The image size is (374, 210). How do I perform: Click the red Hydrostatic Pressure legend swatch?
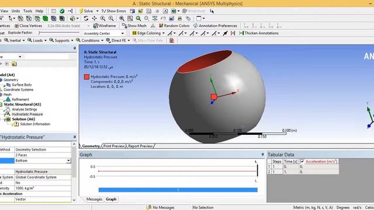point(86,76)
